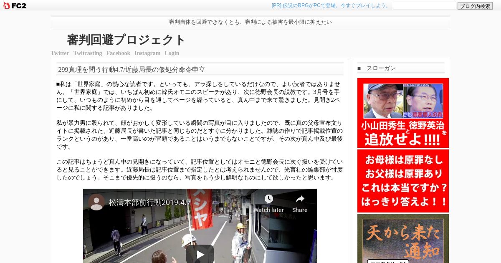Open the FC2 logo link
501x263 pixels.
tap(15, 5)
